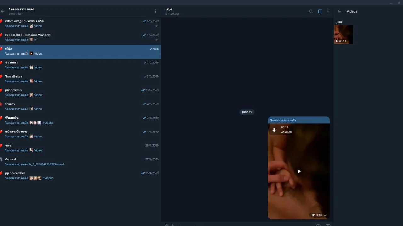Open the topic dated 29/4/2569
This screenshot has height=226, width=403.
pyautogui.click(x=80, y=148)
